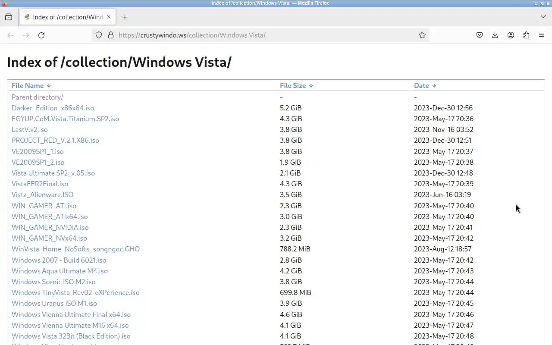Screen dimensions: 552x345
Task: Click the 5.2 GiB file size cell
Action: 291,108
